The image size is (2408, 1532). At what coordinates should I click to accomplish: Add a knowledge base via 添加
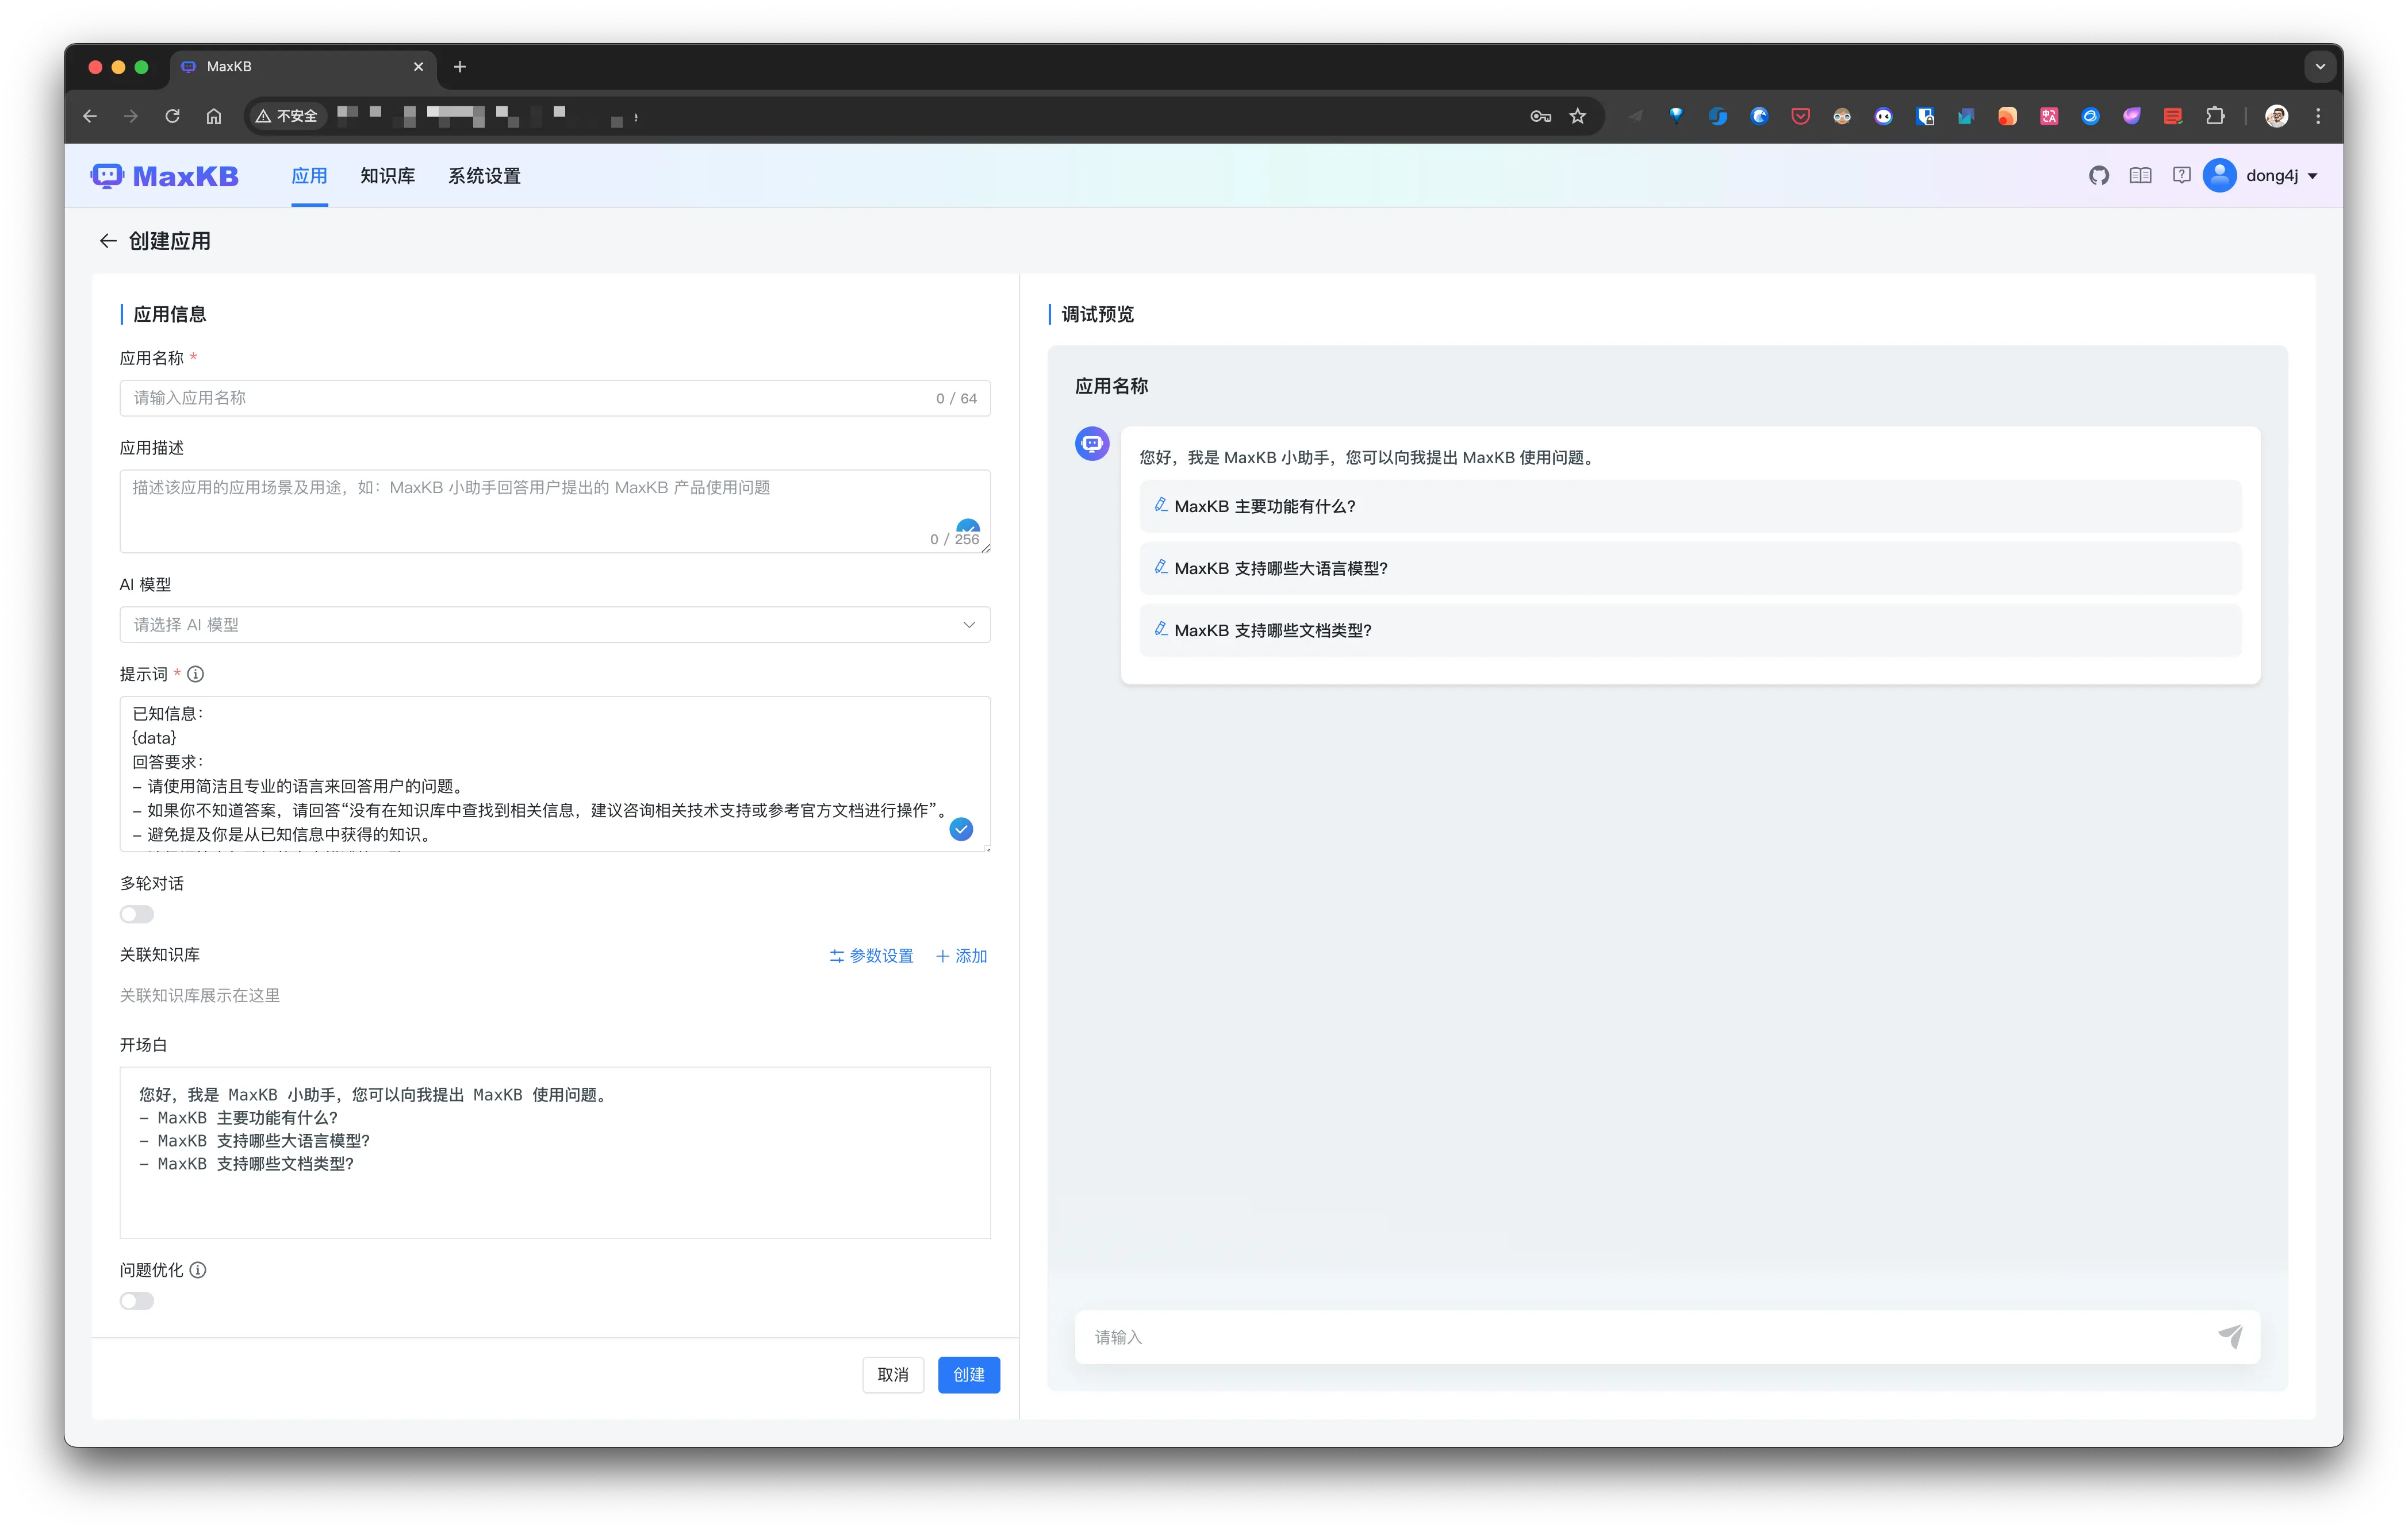point(961,956)
